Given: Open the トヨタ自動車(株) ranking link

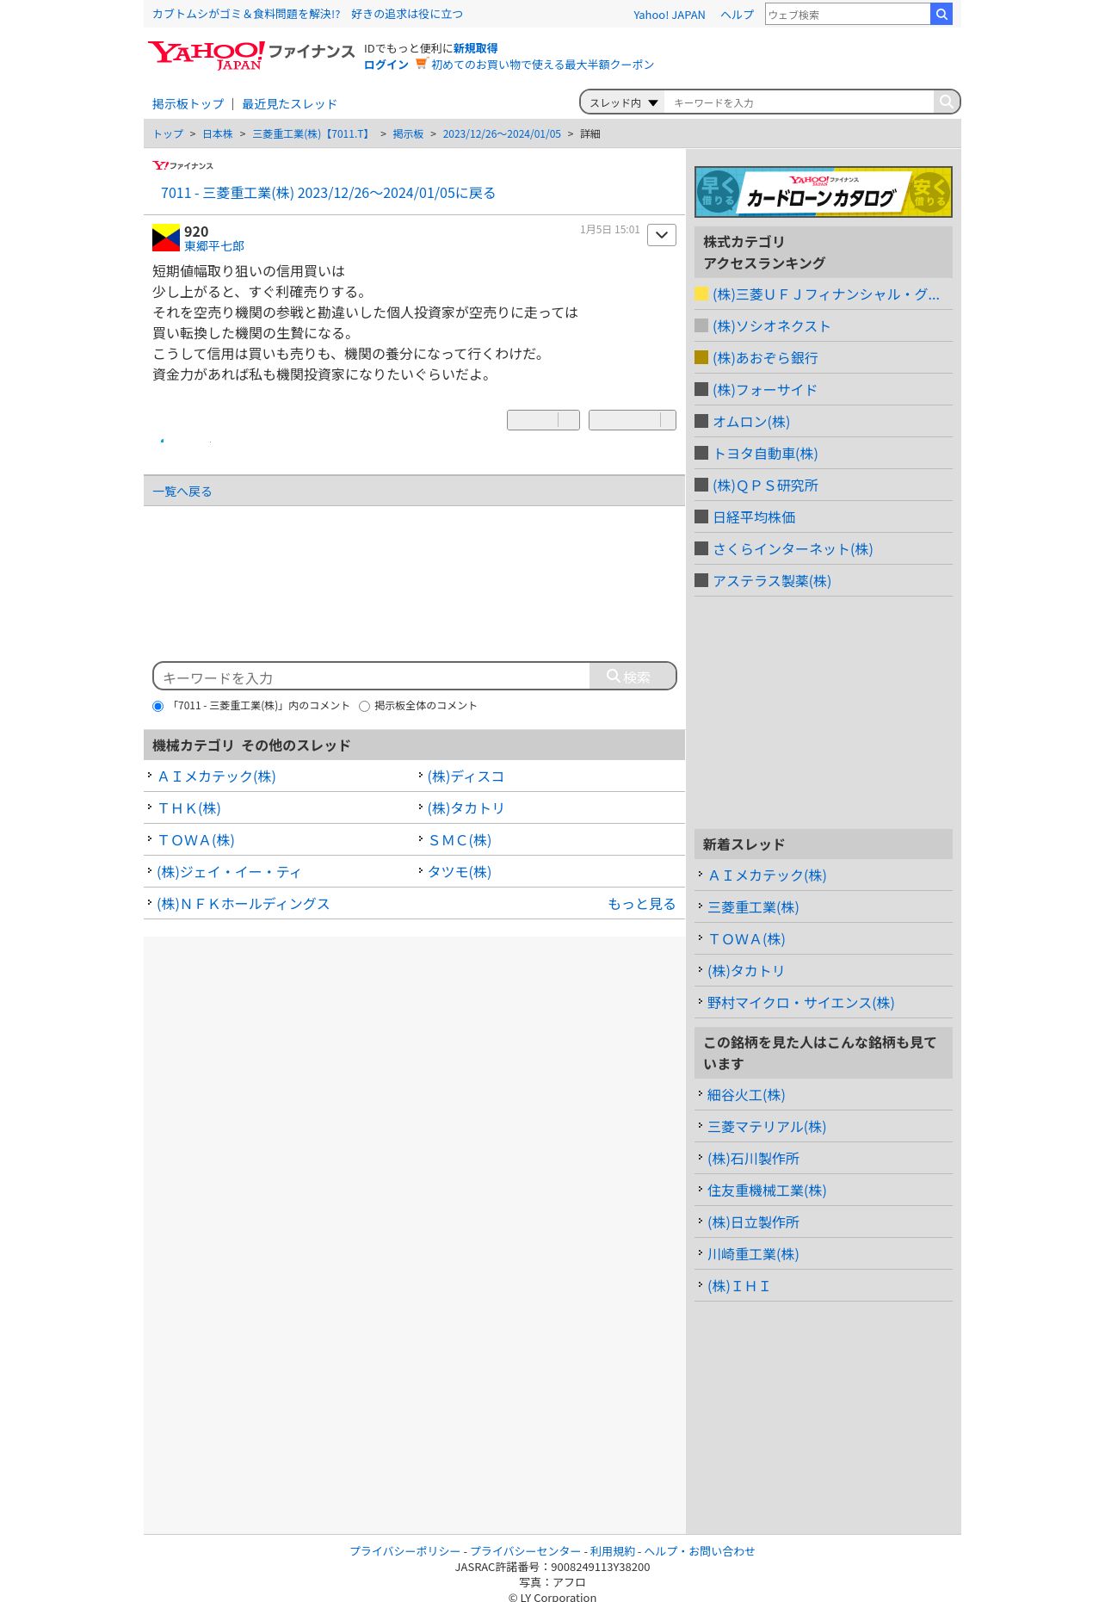Looking at the screenshot, I should [x=765, y=454].
